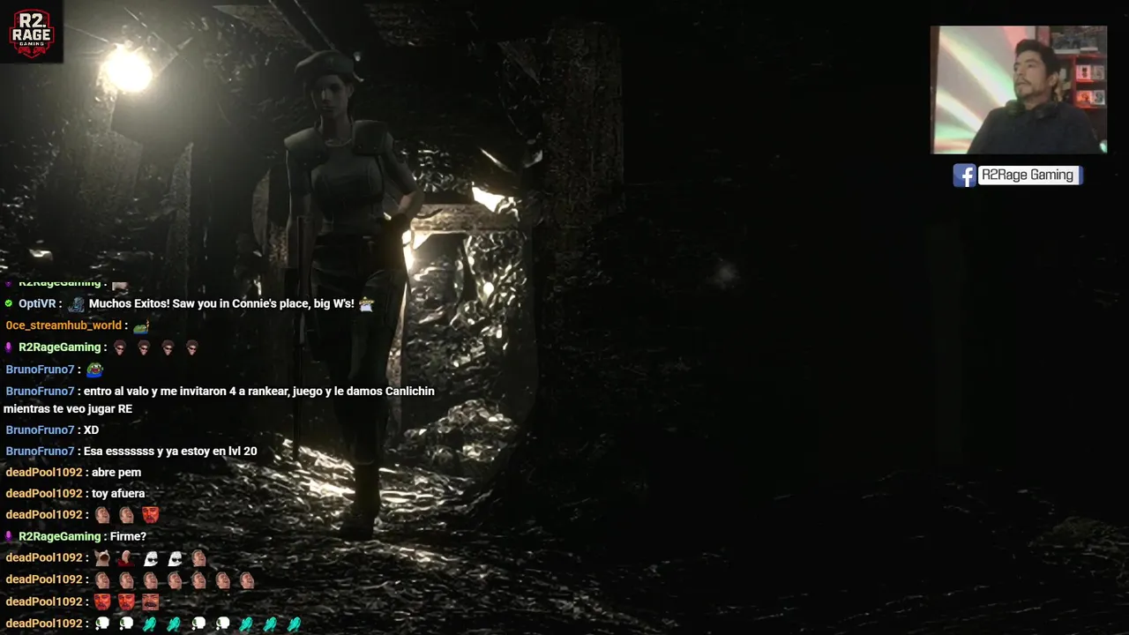Click the cat emote on the row after 'Firme?'
The height and width of the screenshot is (635, 1129).
click(102, 558)
